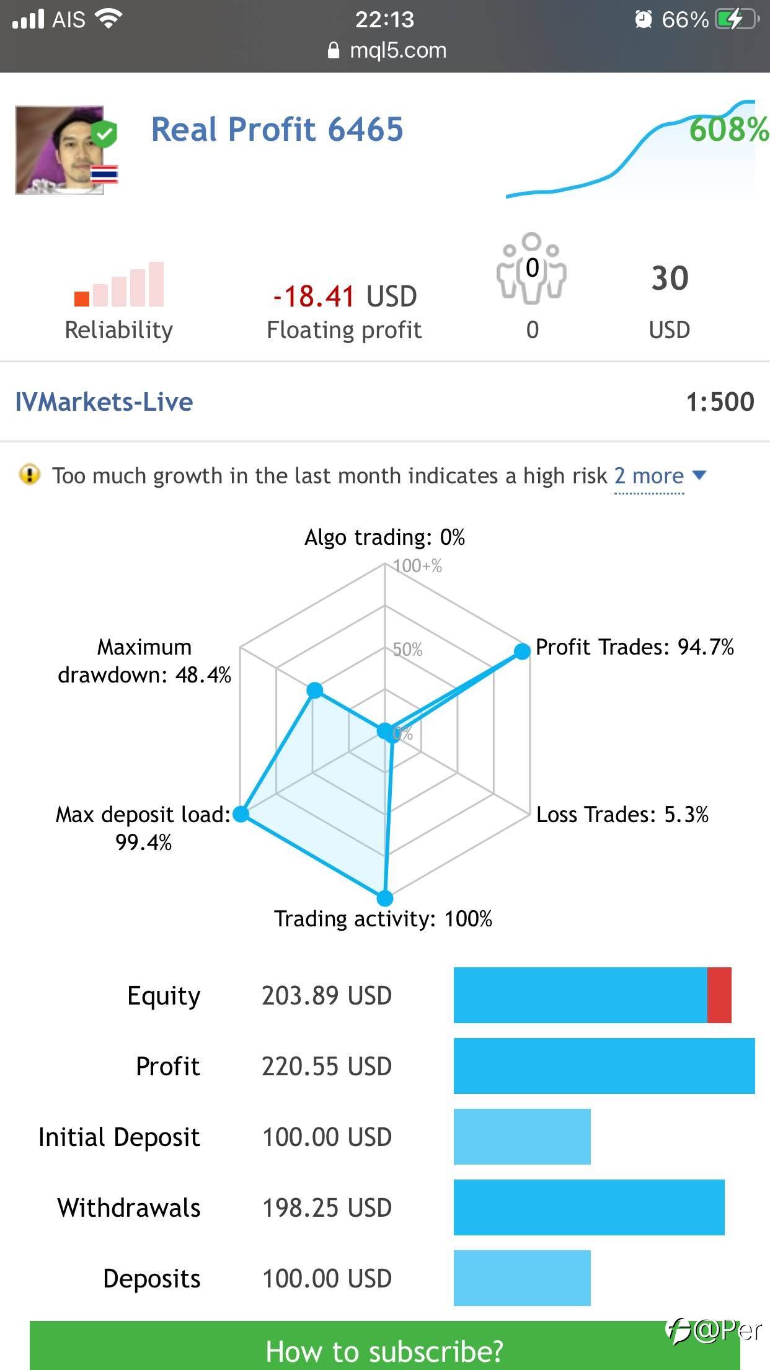Expand the '2 more' warnings link

point(648,476)
